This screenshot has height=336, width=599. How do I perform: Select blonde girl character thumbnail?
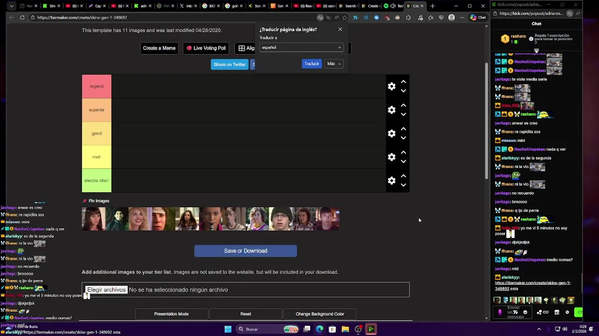tap(140, 219)
